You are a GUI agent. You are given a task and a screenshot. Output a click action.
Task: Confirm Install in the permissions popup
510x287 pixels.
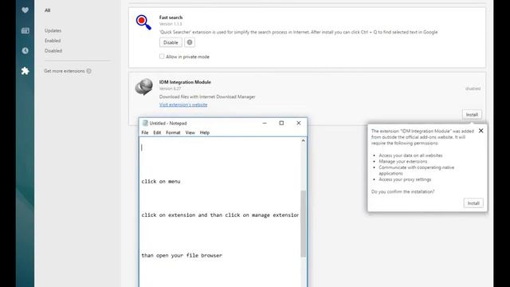(473, 203)
